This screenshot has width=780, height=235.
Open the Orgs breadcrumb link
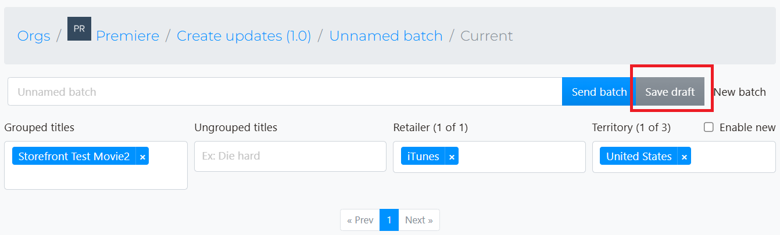point(34,36)
